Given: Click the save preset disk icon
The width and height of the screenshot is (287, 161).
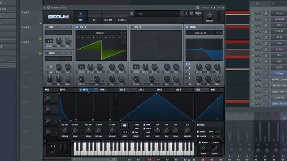Looking at the screenshot, I should tap(131, 14).
